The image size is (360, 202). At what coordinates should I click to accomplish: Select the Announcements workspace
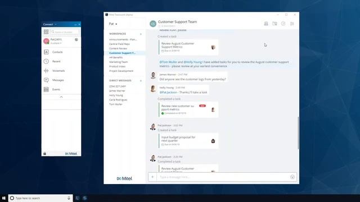pyautogui.click(x=123, y=39)
